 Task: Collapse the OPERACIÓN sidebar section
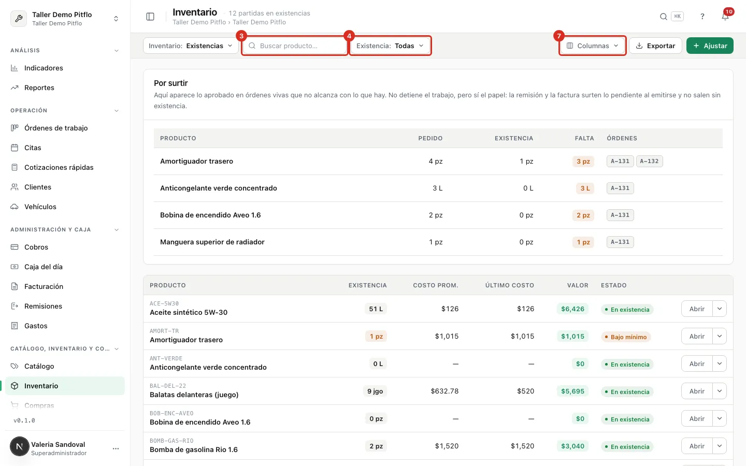pyautogui.click(x=116, y=111)
